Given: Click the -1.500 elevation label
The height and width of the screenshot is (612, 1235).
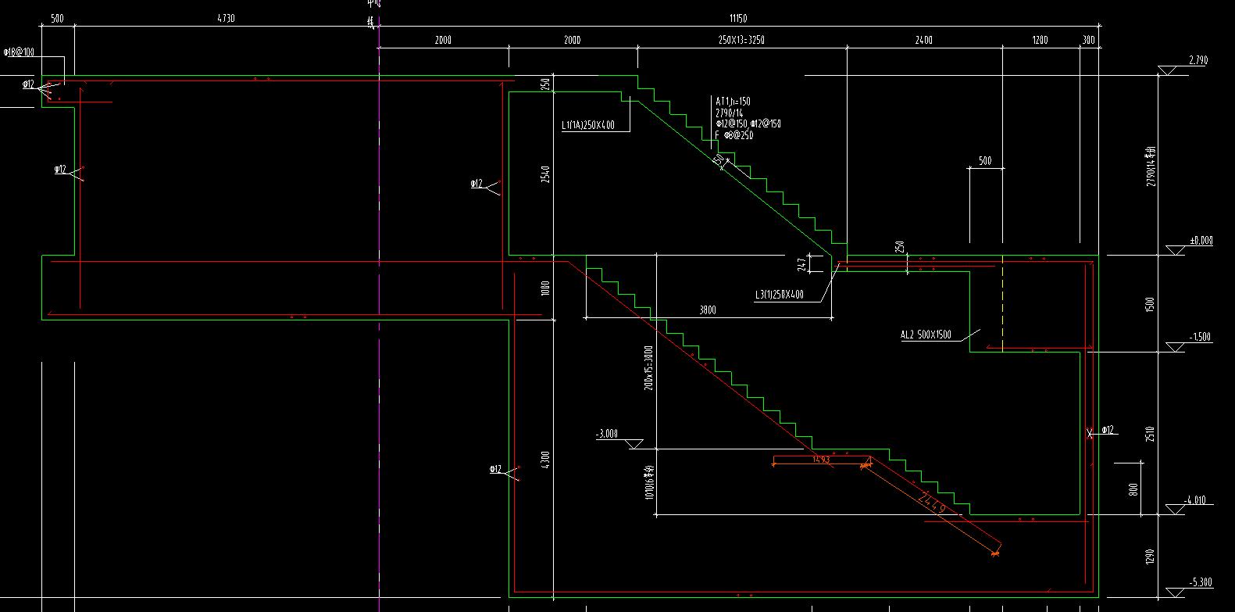Looking at the screenshot, I should point(1200,337).
